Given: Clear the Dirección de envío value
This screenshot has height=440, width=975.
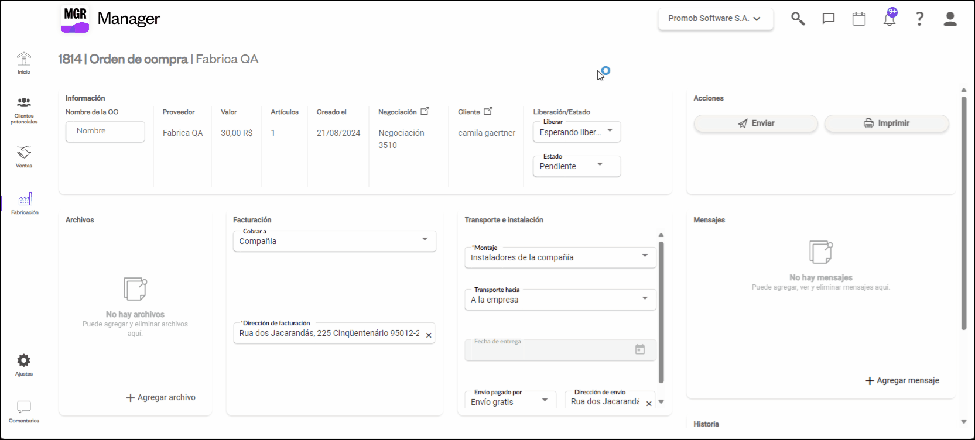Looking at the screenshot, I should (x=649, y=404).
